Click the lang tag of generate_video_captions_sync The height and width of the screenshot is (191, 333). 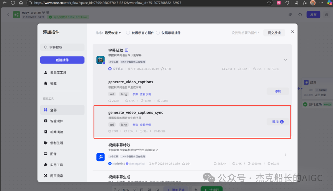[124, 125]
